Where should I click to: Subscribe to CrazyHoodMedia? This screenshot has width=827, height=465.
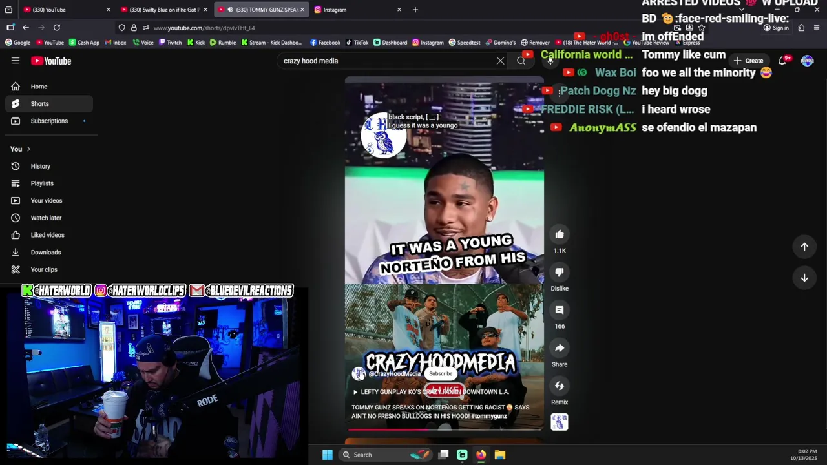point(441,373)
